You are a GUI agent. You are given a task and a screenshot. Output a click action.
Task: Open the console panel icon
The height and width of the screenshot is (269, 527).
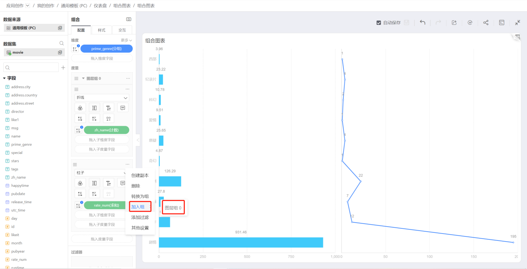502,23
